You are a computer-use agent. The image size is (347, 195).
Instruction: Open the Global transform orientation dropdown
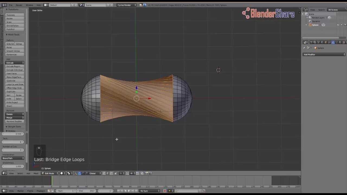click(95, 173)
